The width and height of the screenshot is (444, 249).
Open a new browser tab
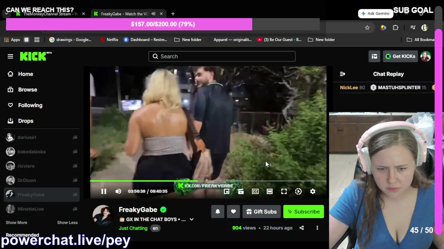pyautogui.click(x=173, y=14)
